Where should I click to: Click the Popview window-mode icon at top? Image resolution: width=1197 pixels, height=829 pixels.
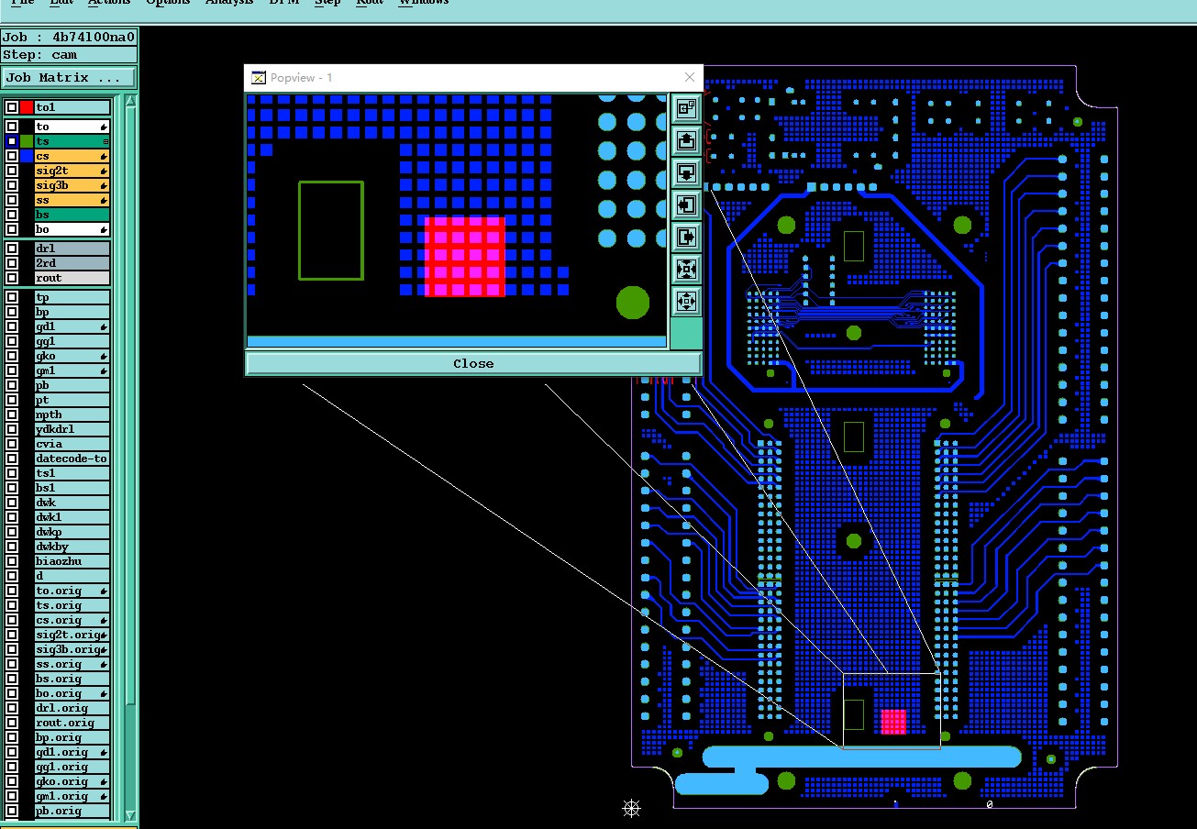(x=686, y=108)
